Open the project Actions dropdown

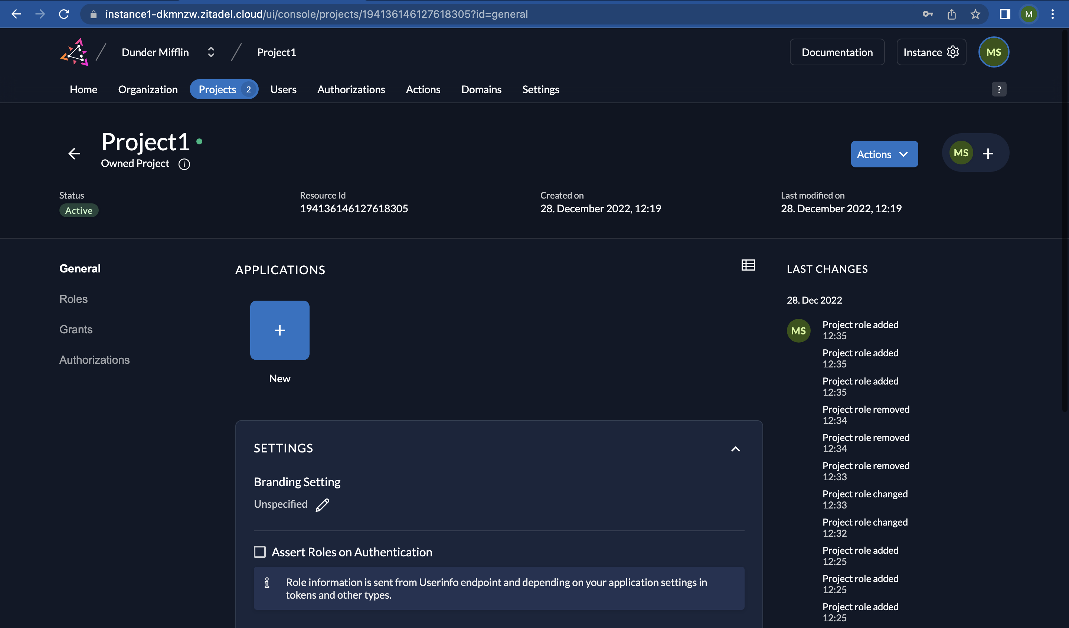click(x=884, y=154)
